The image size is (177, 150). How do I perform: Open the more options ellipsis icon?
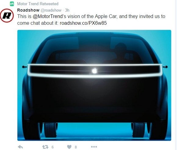point(94,147)
